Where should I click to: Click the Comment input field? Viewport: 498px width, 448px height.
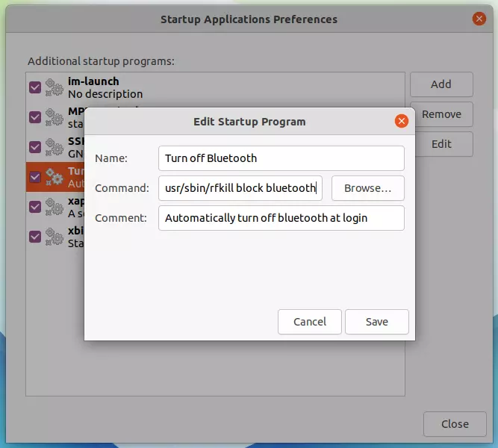281,218
